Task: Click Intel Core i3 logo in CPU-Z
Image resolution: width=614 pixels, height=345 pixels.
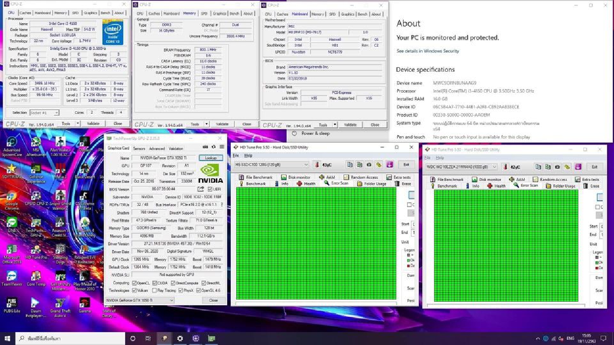Action: tap(114, 31)
